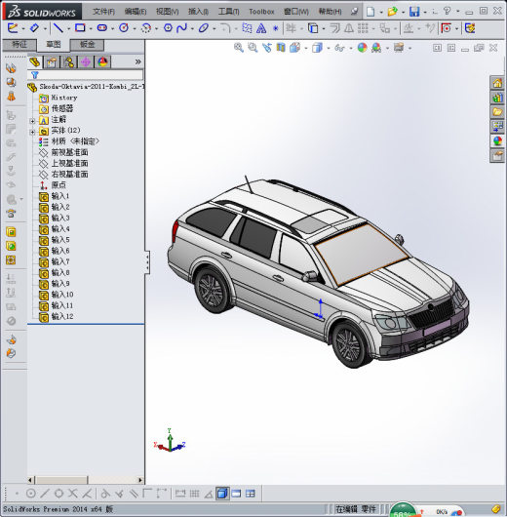Select the Spline sketch tool
507x517 pixels.
181,28
